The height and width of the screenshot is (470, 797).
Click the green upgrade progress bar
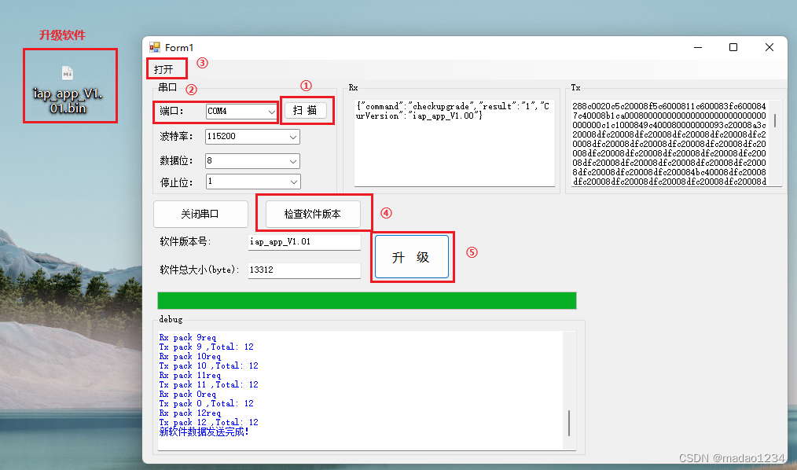[x=365, y=299]
